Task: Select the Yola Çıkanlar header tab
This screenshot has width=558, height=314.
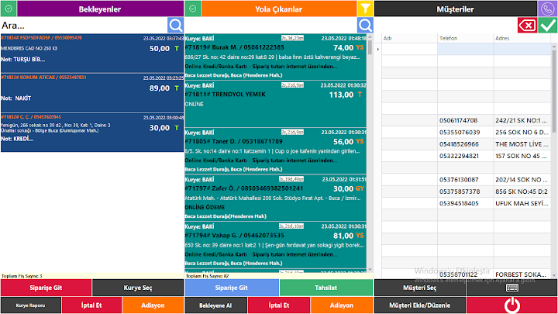Action: pyautogui.click(x=279, y=9)
